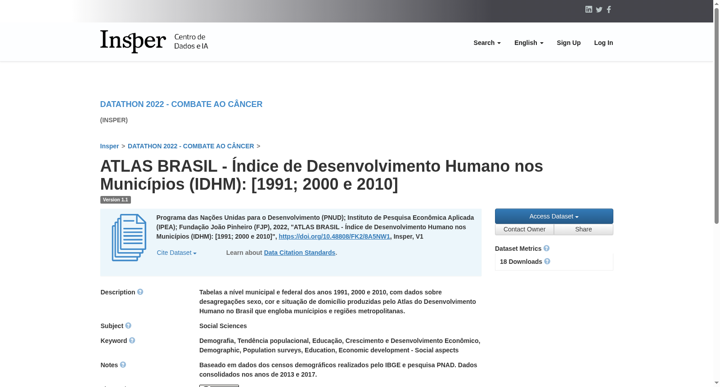The height and width of the screenshot is (387, 720).
Task: Click the ATLAS BRASIL dataset title
Action: 322,175
